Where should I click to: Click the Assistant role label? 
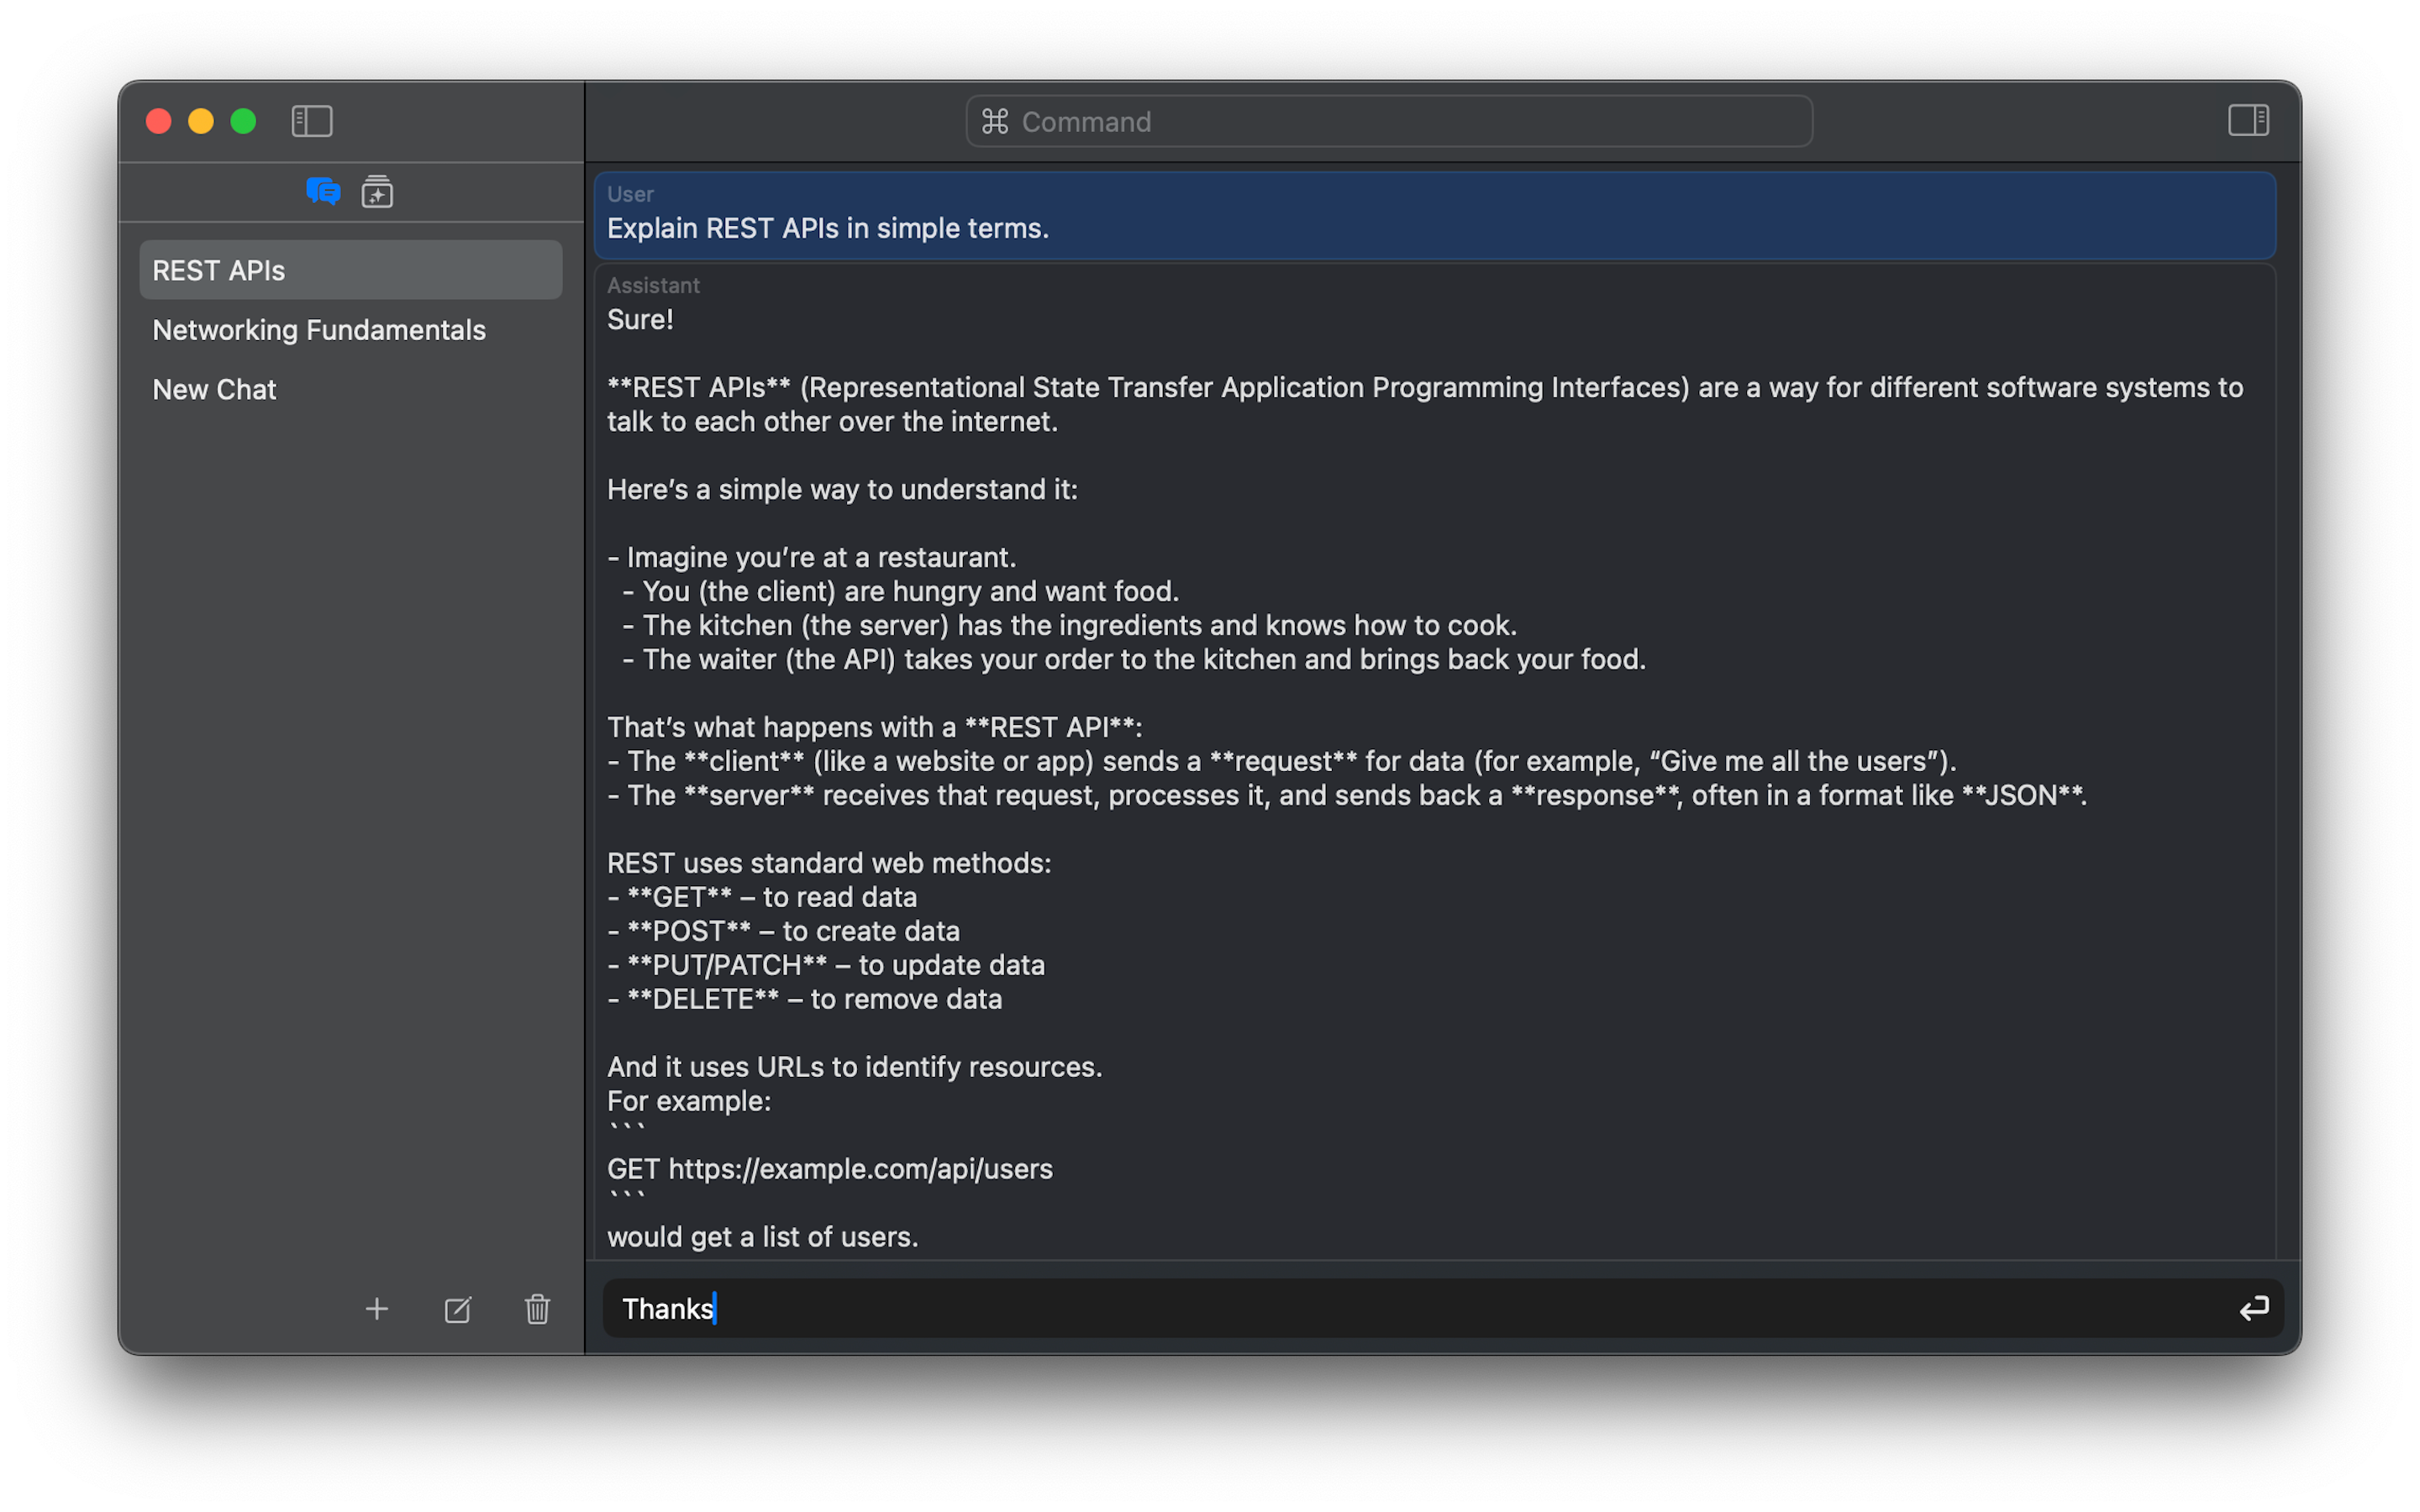coord(653,286)
